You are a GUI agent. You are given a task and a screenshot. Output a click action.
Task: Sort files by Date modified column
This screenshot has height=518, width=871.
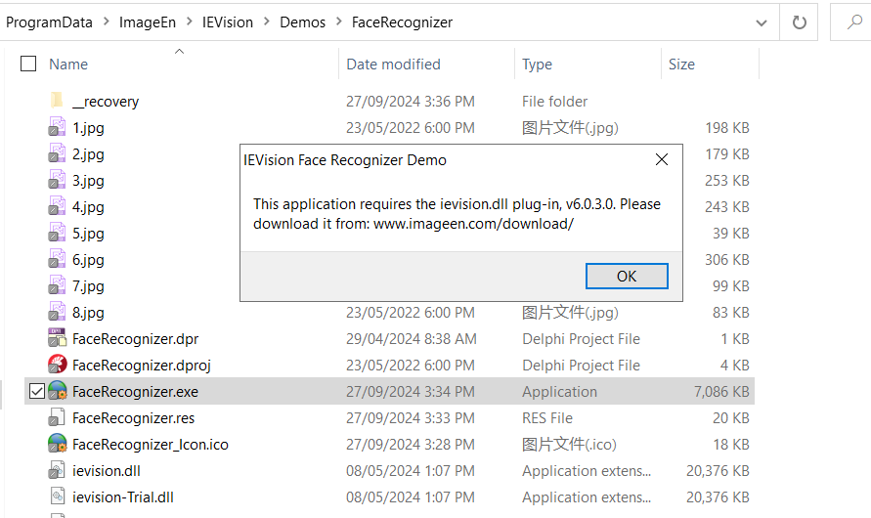[x=393, y=65]
